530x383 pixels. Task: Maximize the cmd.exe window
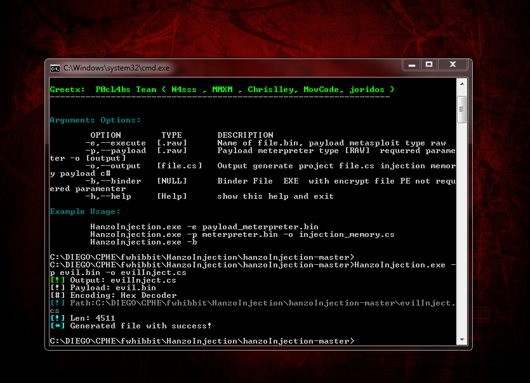click(x=429, y=64)
